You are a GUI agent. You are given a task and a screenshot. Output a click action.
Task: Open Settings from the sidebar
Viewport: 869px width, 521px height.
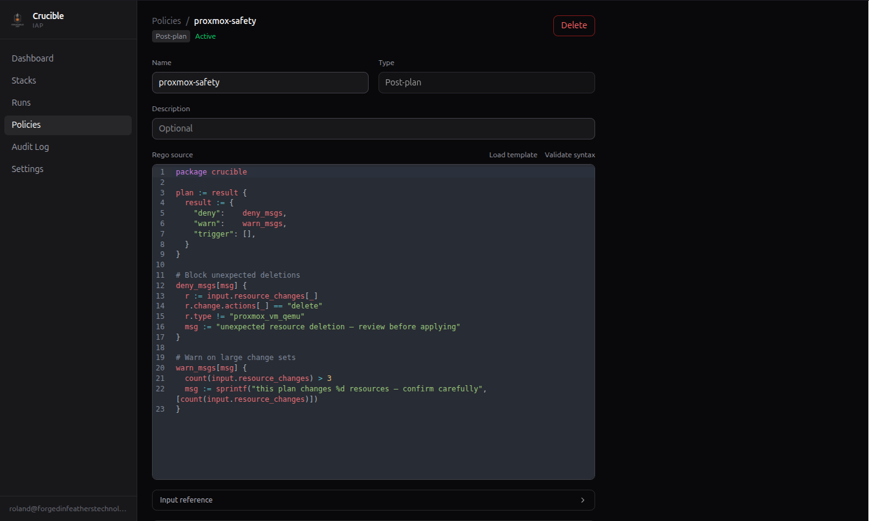(27, 168)
